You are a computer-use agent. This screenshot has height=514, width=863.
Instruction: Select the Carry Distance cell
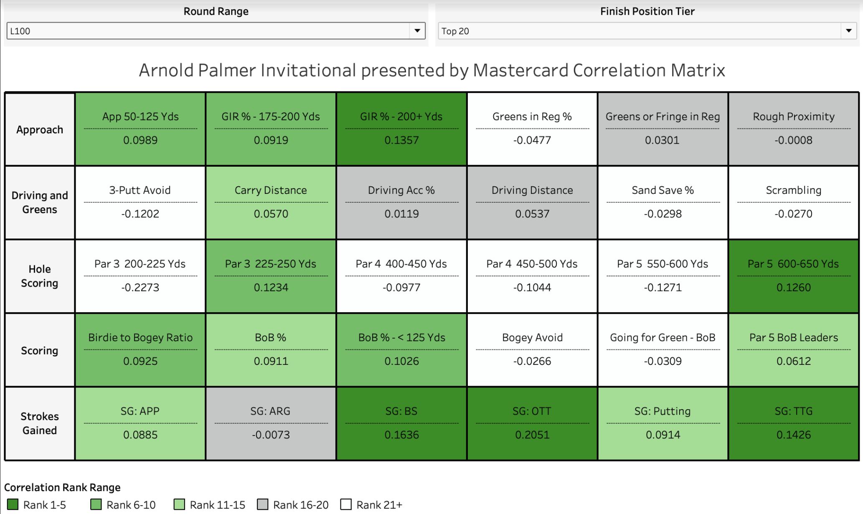(271, 202)
